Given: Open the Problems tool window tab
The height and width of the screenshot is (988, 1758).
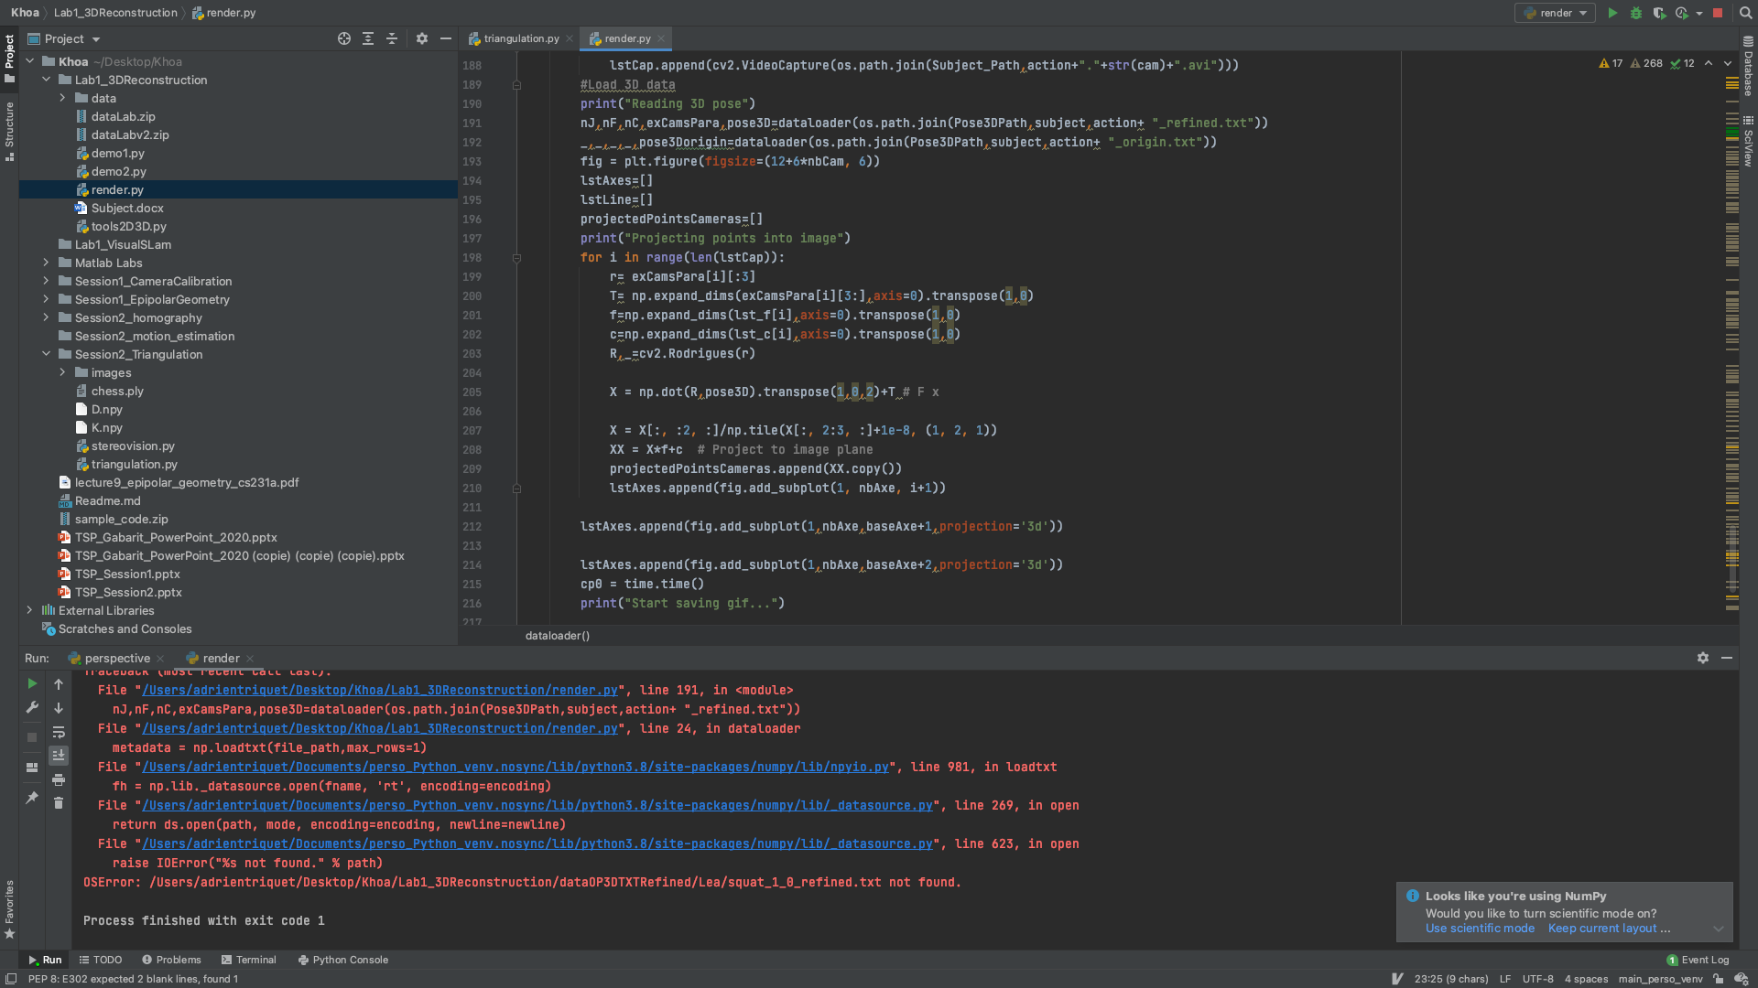Looking at the screenshot, I should pos(171,960).
